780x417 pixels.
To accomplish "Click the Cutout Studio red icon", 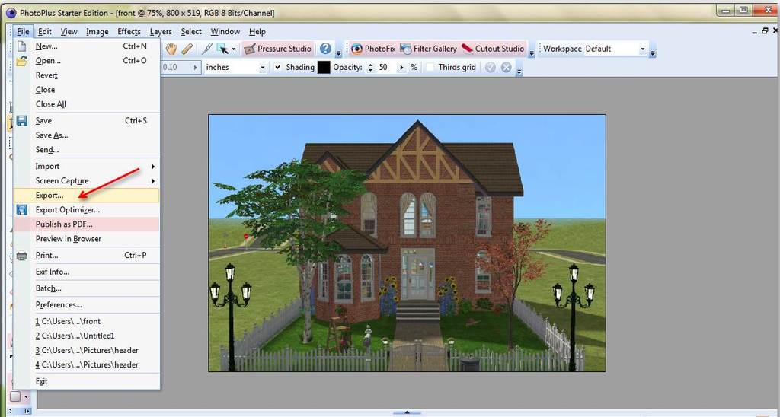I will (x=467, y=49).
